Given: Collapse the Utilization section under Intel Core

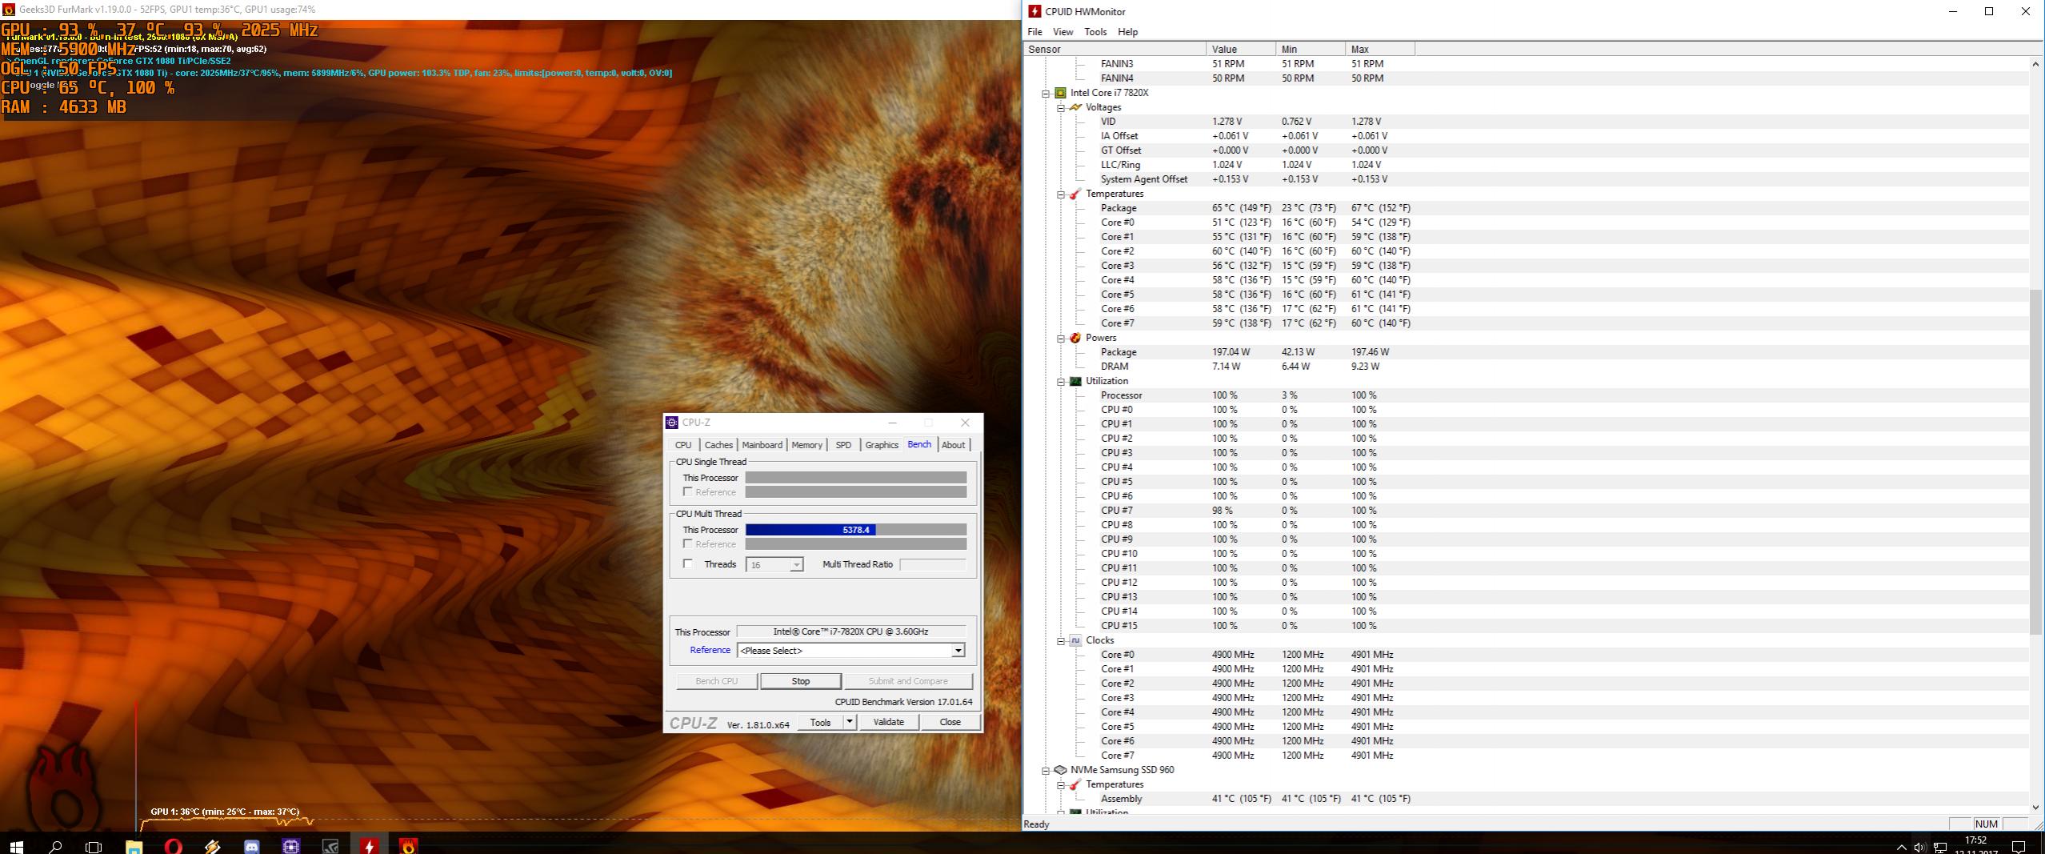Looking at the screenshot, I should point(1061,382).
